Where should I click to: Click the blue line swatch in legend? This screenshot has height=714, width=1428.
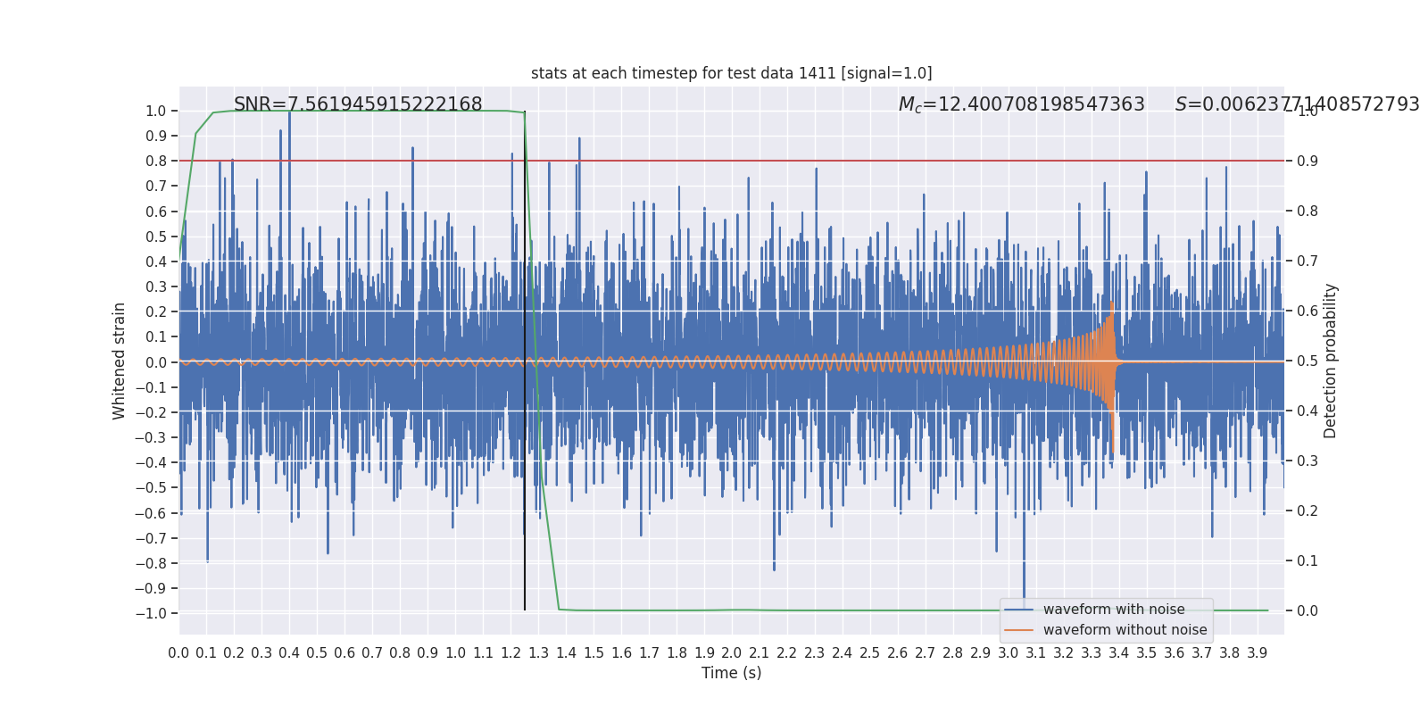(1018, 610)
